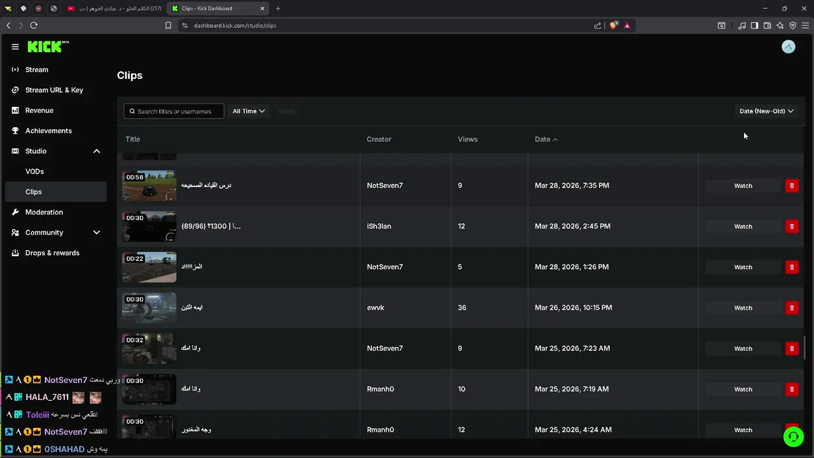This screenshot has width=814, height=458.
Task: Reload the page in browser
Action: pyautogui.click(x=34, y=25)
